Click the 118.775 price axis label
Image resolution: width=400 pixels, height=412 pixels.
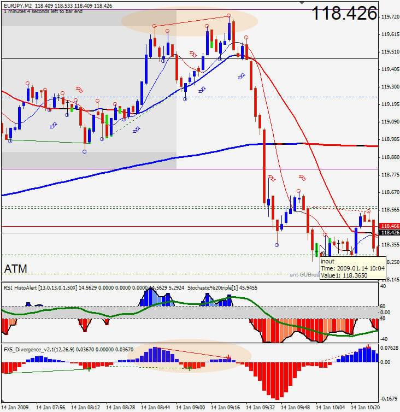coord(390,175)
